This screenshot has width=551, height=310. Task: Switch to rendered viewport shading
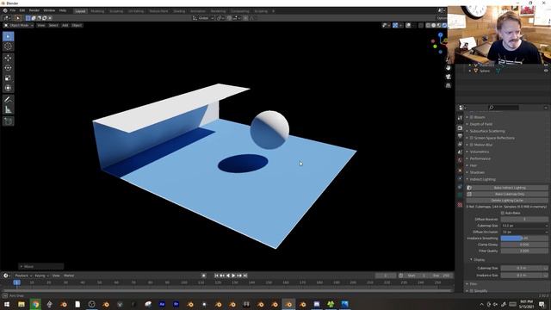pyautogui.click(x=444, y=25)
